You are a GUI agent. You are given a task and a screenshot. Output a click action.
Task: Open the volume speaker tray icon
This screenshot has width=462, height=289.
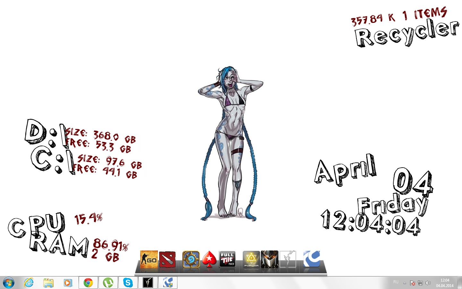[428, 283]
